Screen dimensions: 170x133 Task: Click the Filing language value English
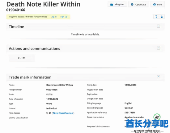tap(128, 103)
